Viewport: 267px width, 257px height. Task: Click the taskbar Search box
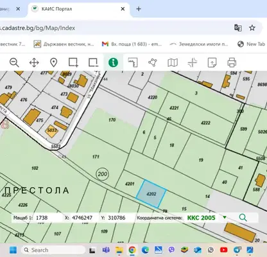point(53,250)
